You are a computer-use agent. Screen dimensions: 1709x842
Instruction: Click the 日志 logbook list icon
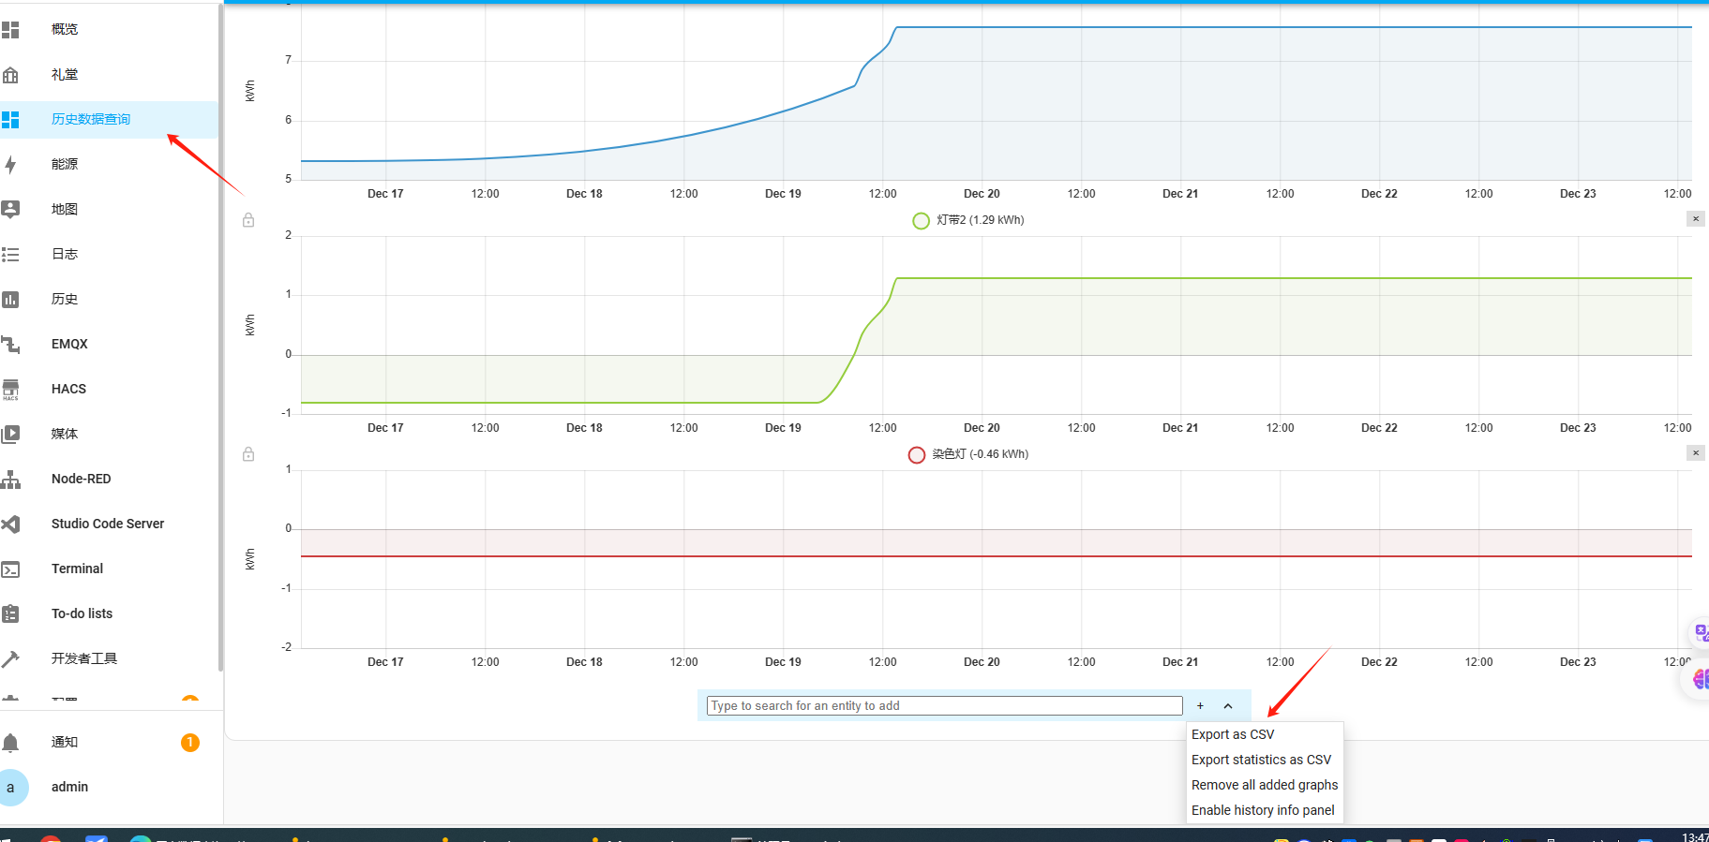click(x=11, y=255)
